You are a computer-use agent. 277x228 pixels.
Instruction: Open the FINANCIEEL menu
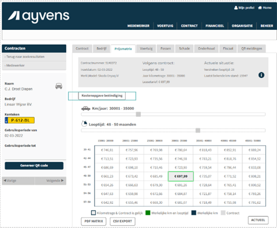pos(215,26)
